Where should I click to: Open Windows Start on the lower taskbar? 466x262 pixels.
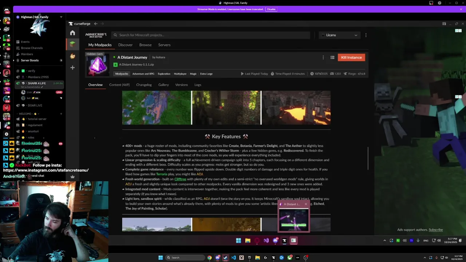161,258
